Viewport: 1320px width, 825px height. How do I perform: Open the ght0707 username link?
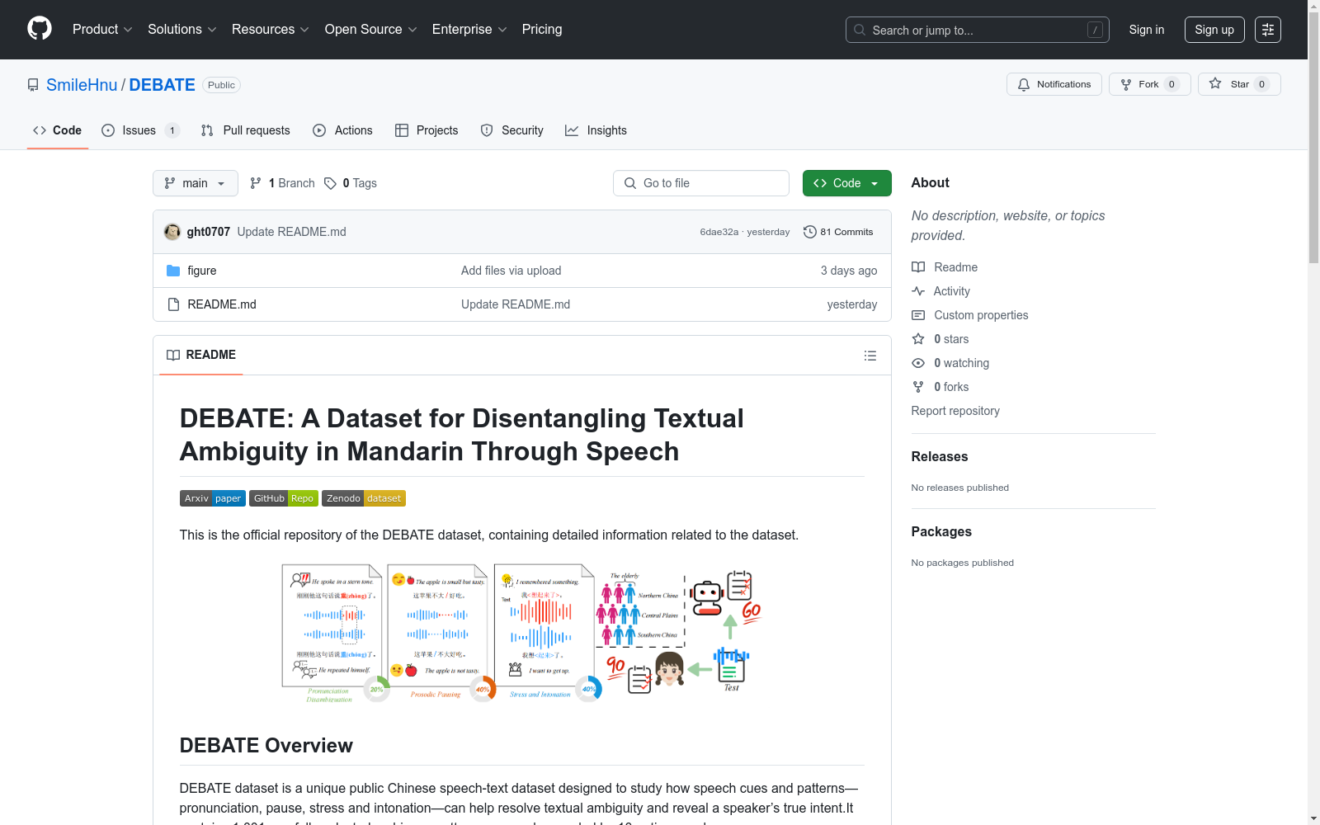click(x=209, y=232)
